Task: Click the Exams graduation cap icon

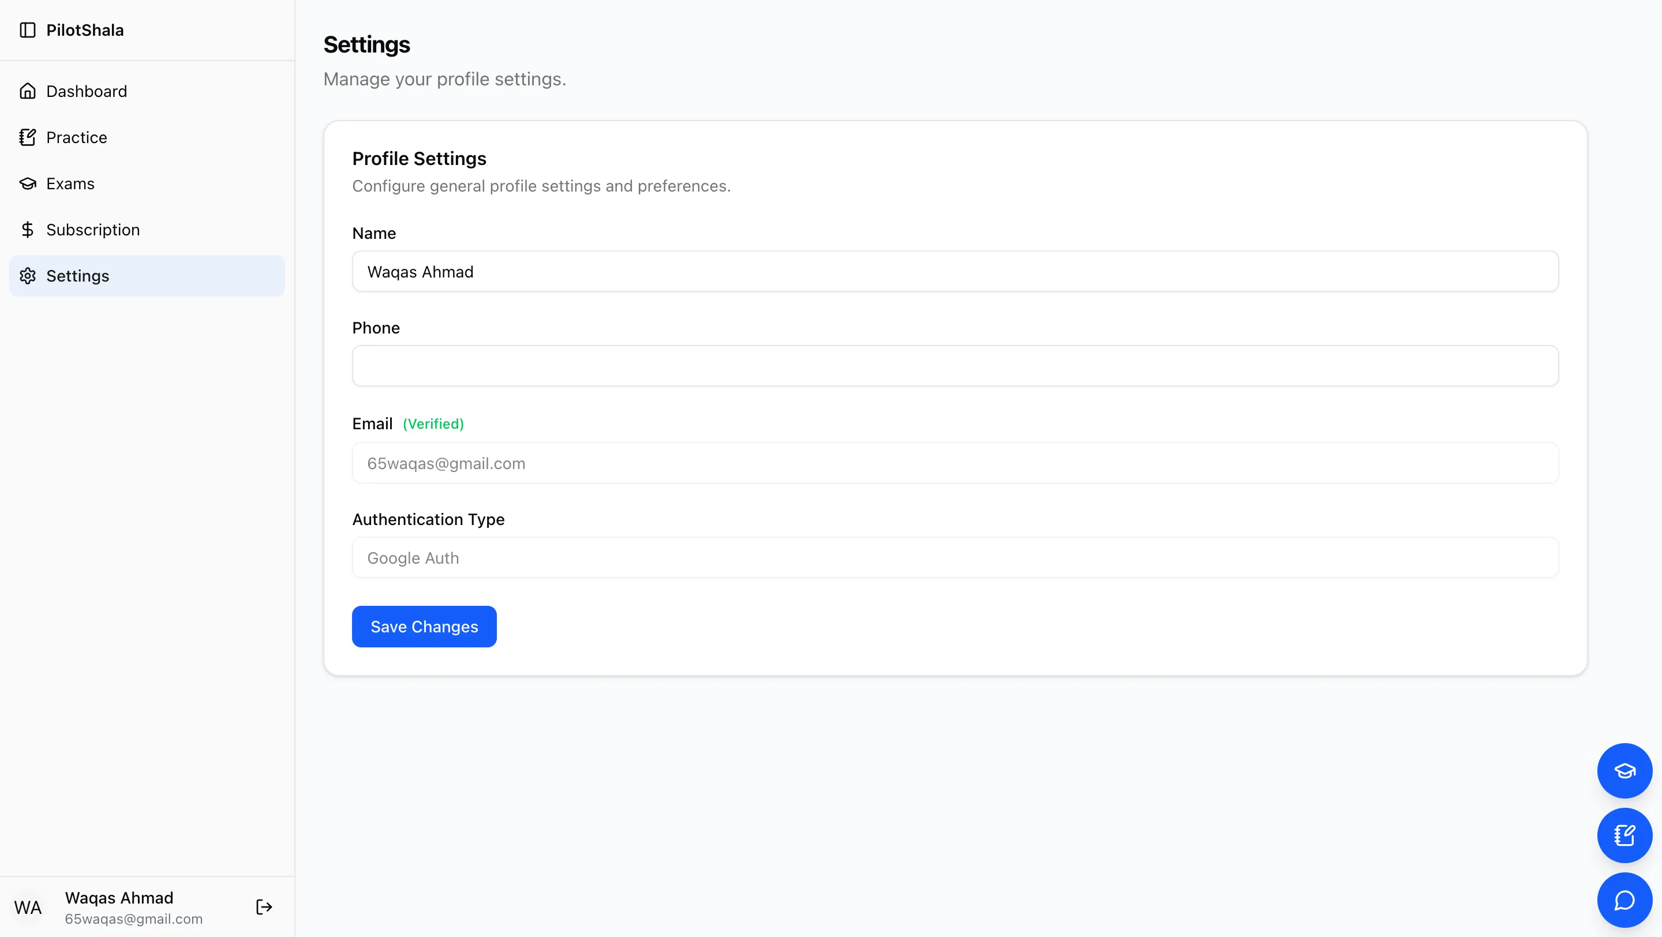Action: pos(28,183)
